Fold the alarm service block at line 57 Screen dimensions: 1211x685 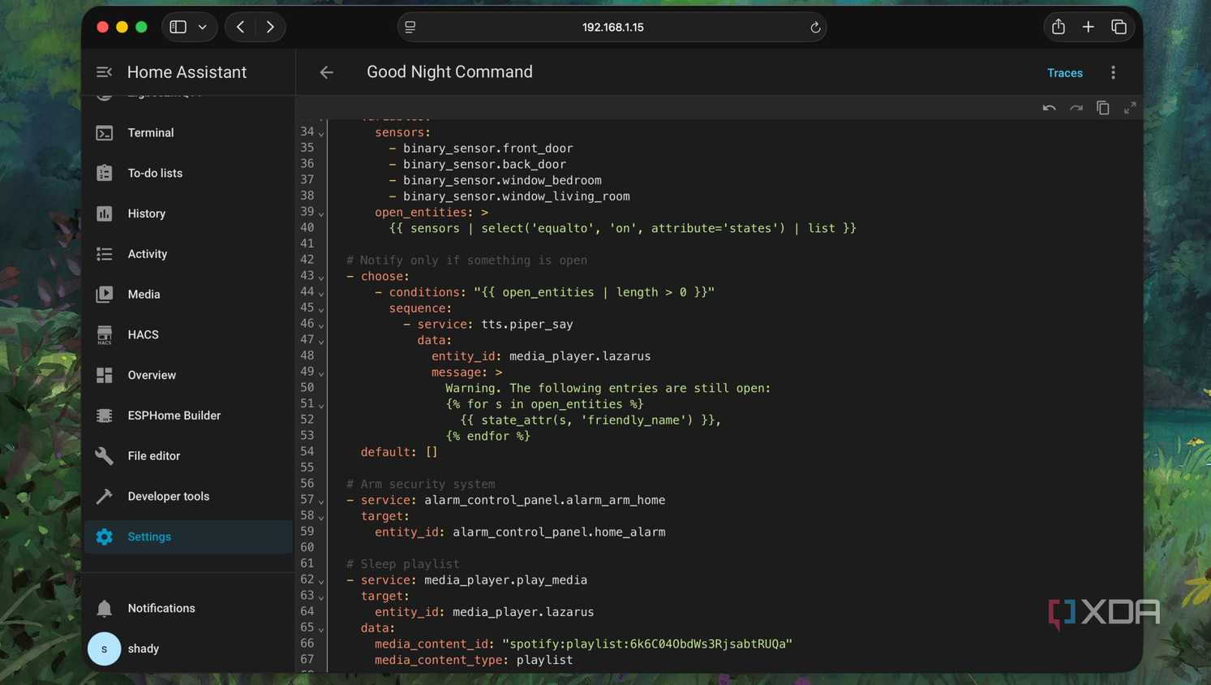[321, 502]
